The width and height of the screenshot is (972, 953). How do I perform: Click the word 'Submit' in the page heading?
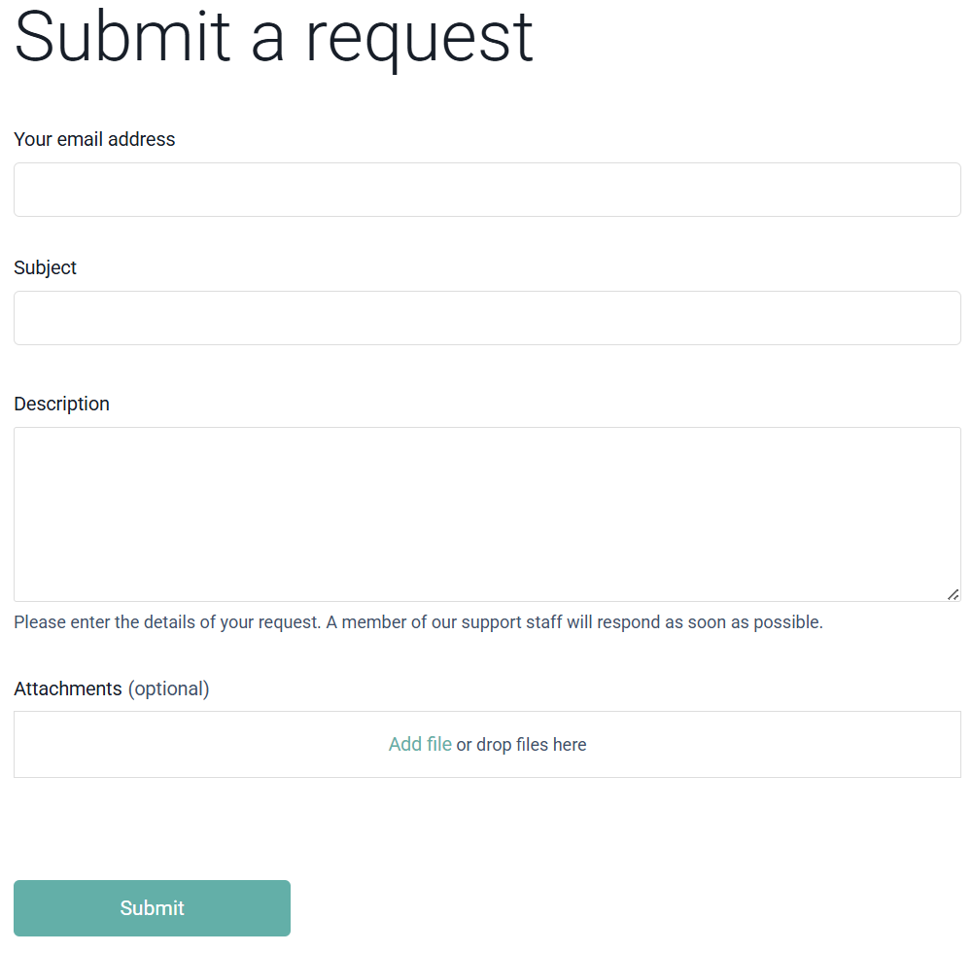pos(122,37)
